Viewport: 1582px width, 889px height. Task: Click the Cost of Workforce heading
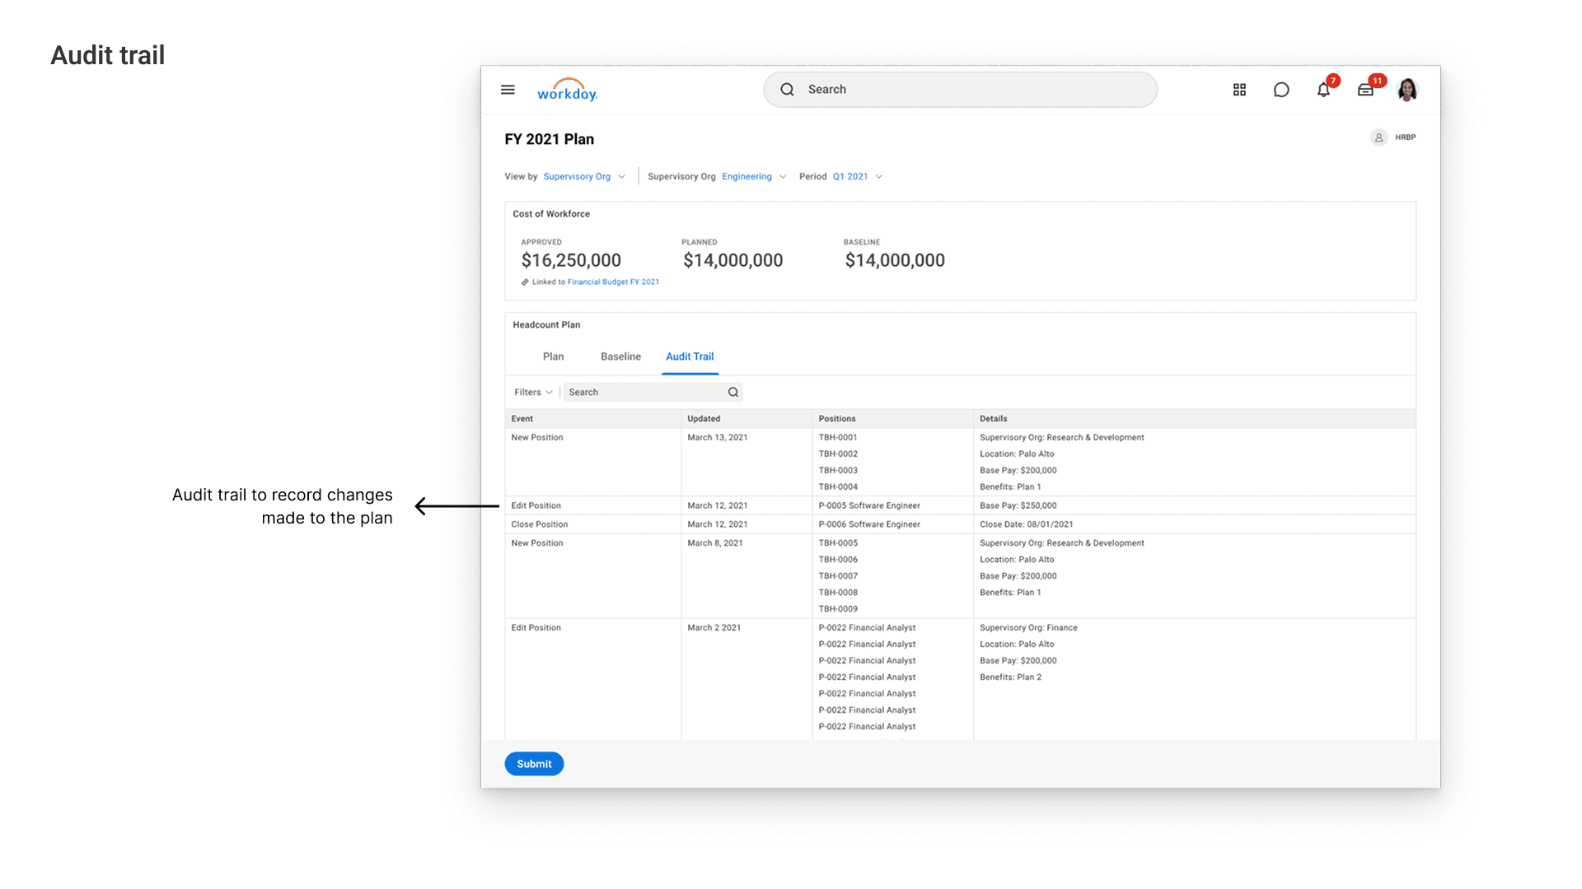(x=551, y=214)
